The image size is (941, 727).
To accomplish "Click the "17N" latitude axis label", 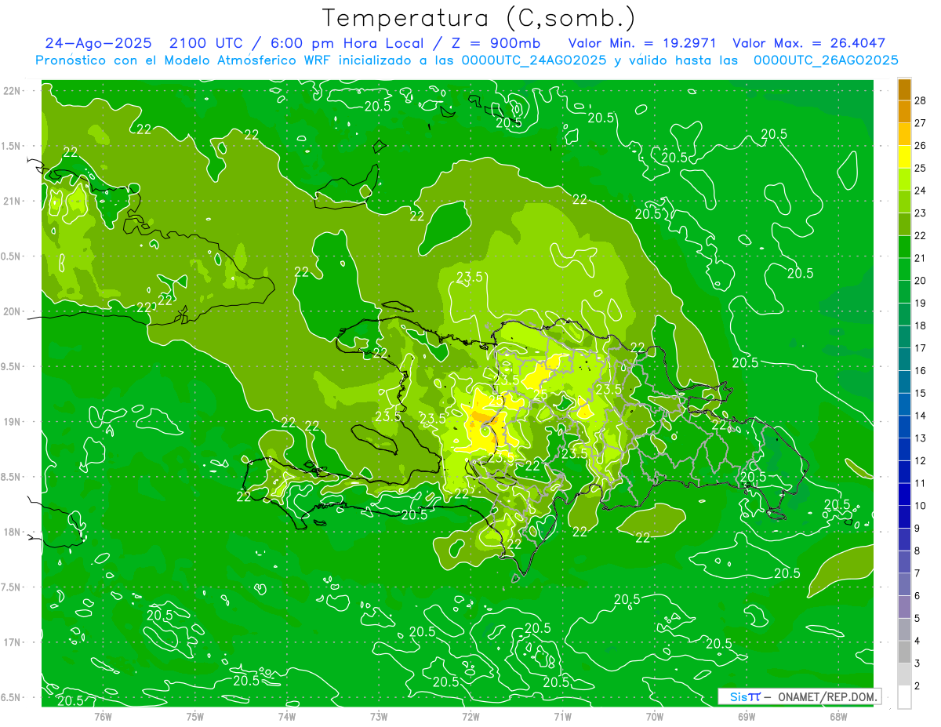I will (12, 643).
